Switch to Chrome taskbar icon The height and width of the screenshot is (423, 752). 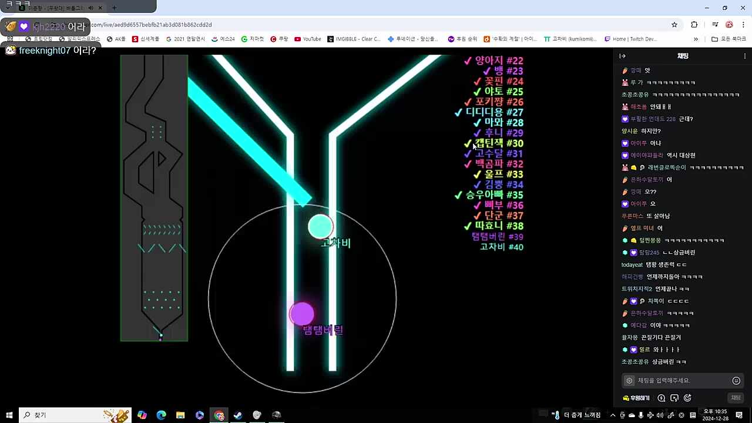(219, 415)
